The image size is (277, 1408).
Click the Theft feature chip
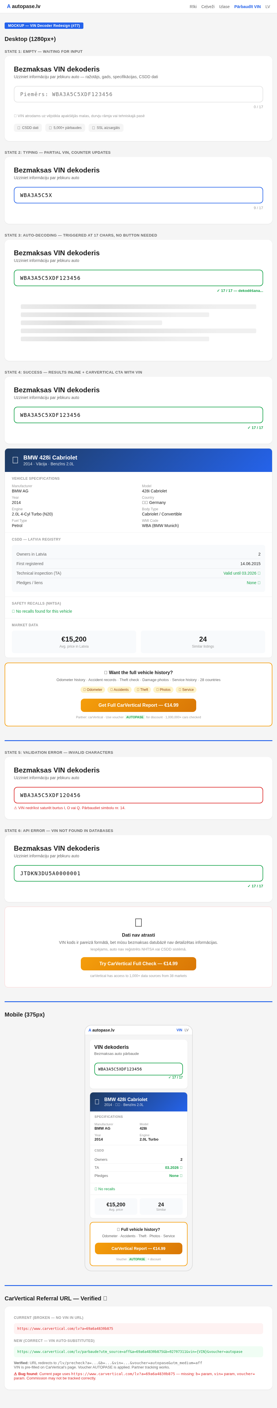(143, 690)
